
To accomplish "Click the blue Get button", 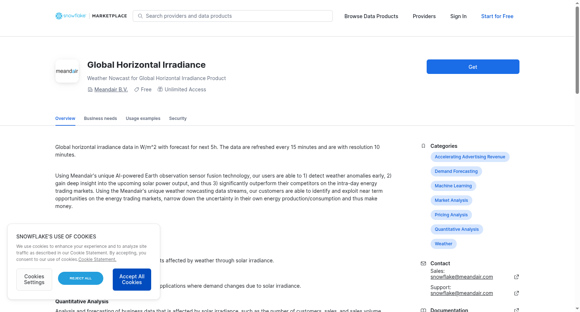I will point(473,67).
